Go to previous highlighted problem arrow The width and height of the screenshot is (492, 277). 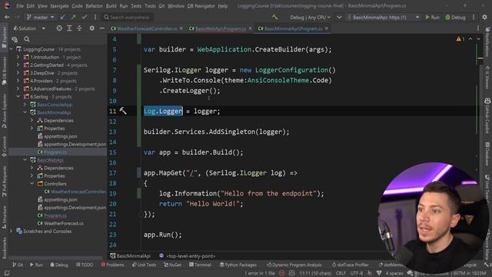(x=470, y=39)
